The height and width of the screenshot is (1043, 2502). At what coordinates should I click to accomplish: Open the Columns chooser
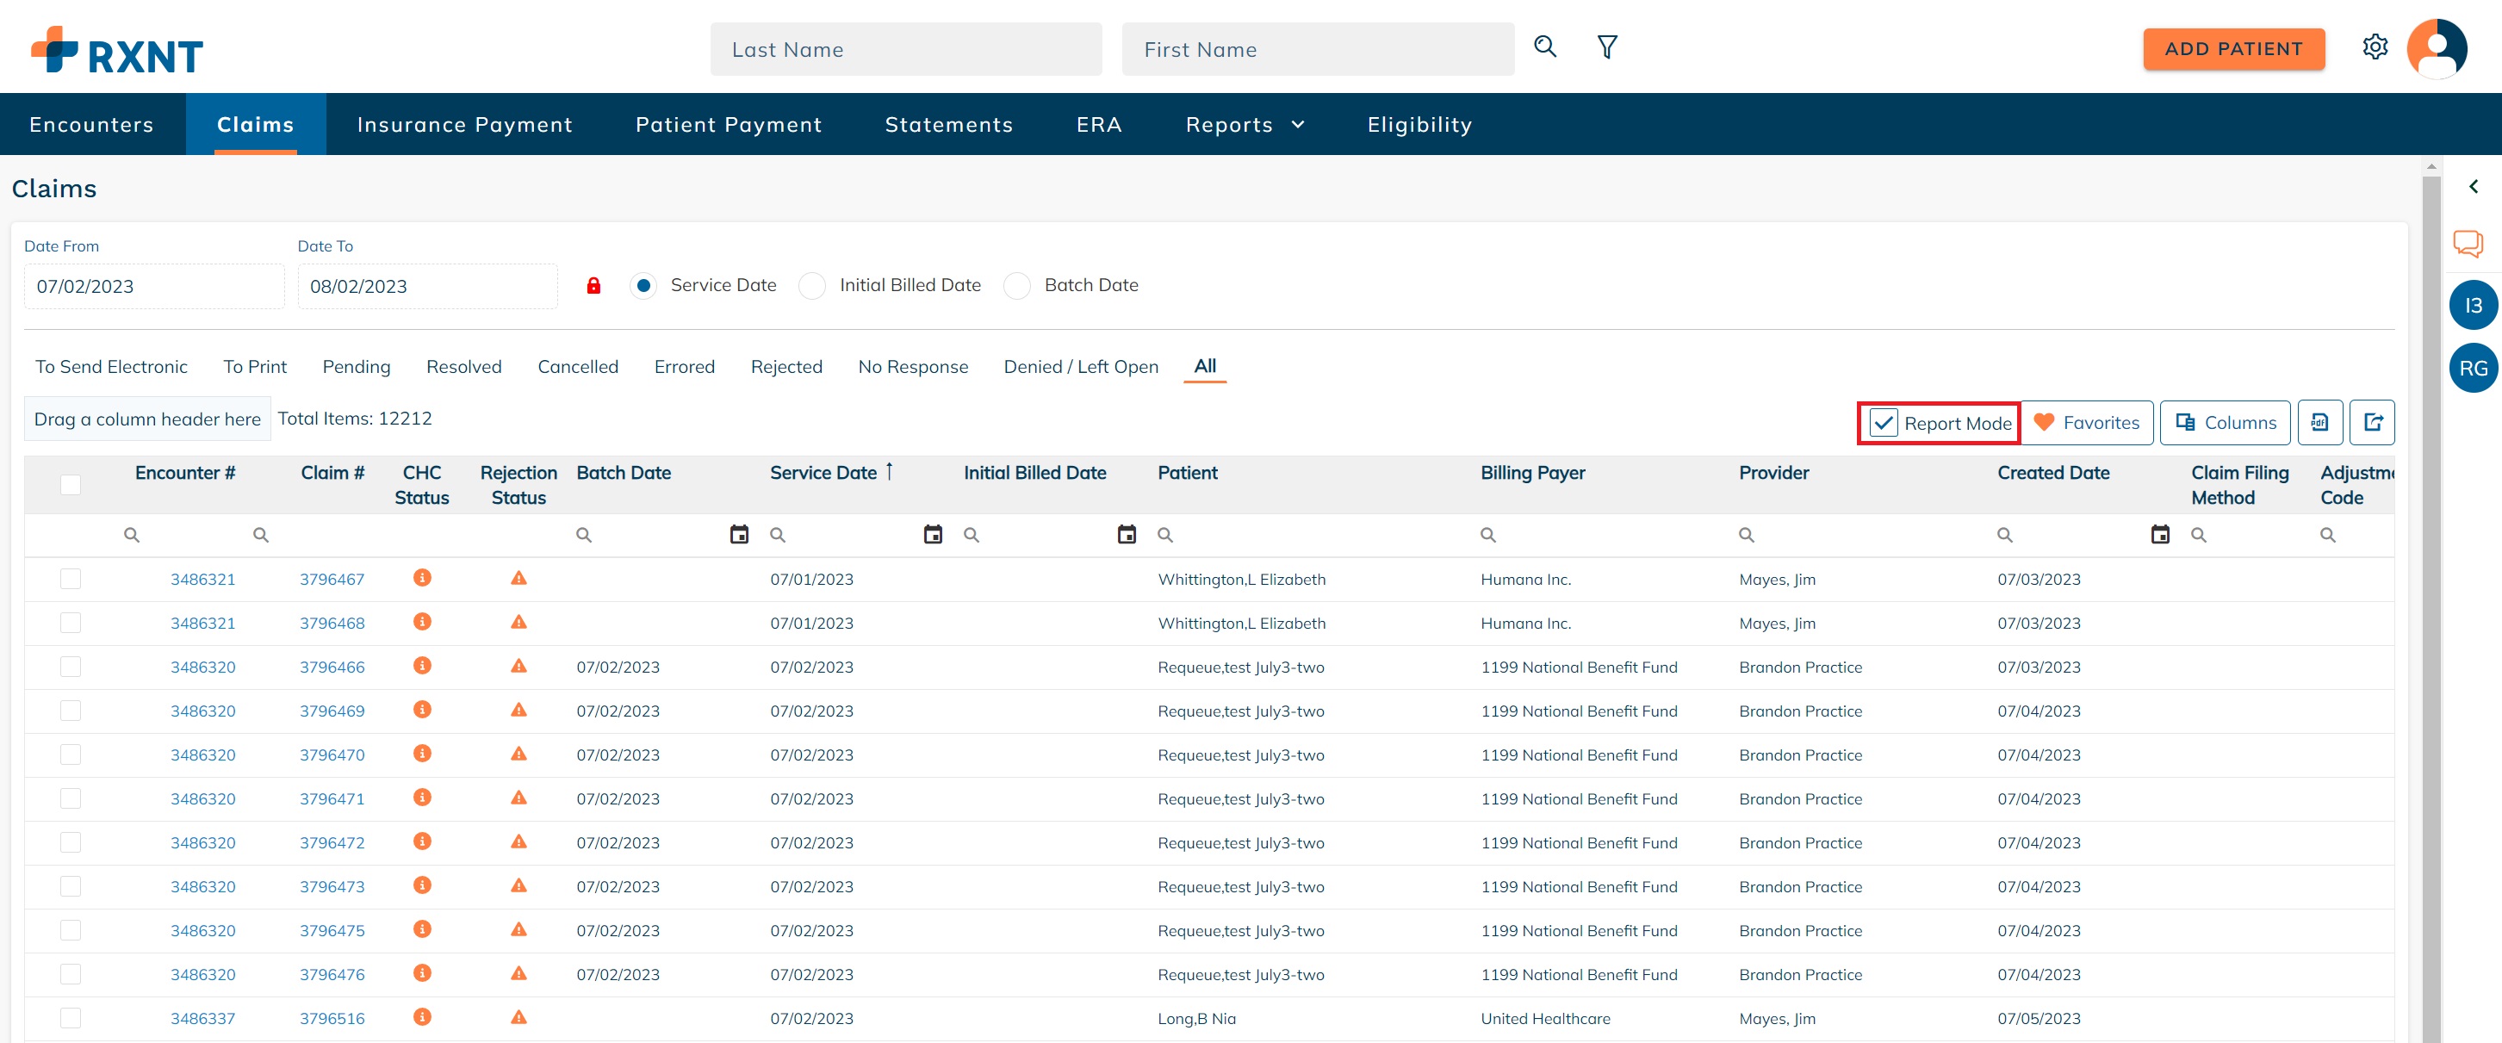tap(2224, 422)
